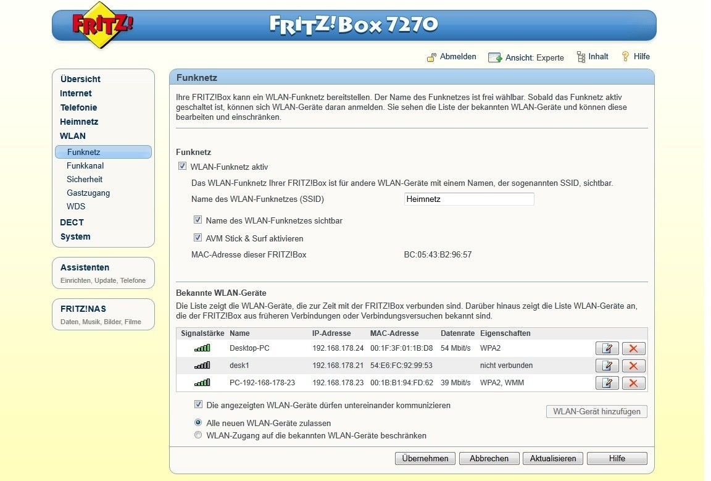
Task: Click the Signalstärke column header
Action: 202,333
